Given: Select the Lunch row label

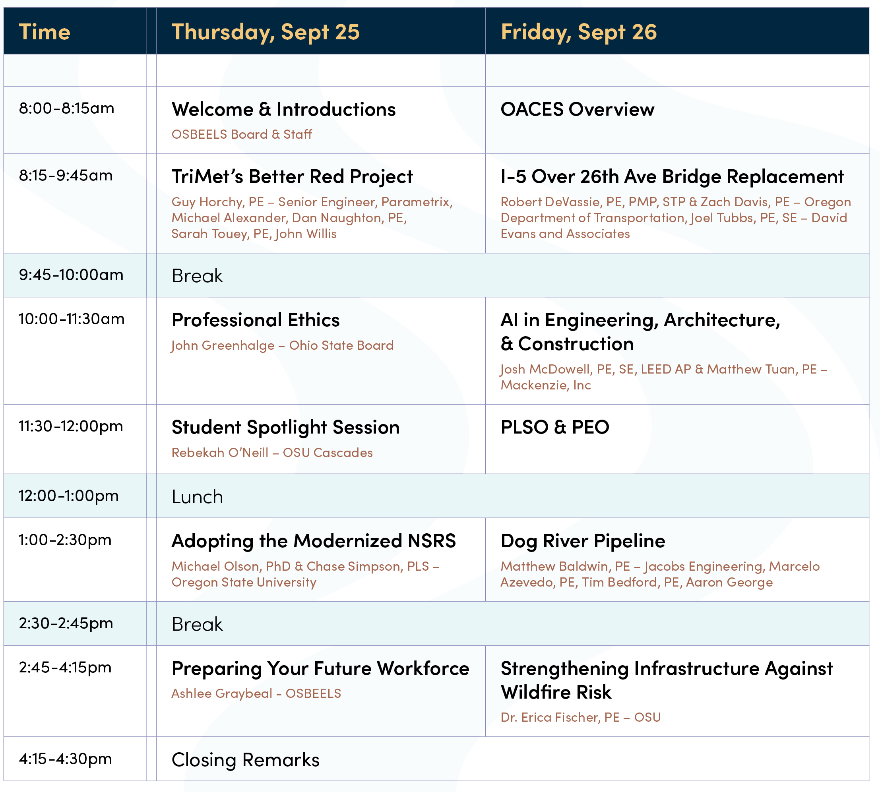Looking at the screenshot, I should click(197, 496).
